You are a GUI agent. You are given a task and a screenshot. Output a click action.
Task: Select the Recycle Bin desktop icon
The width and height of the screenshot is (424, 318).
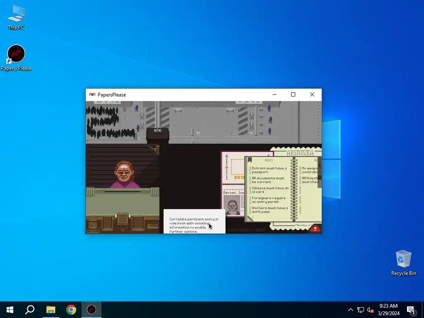[403, 263]
